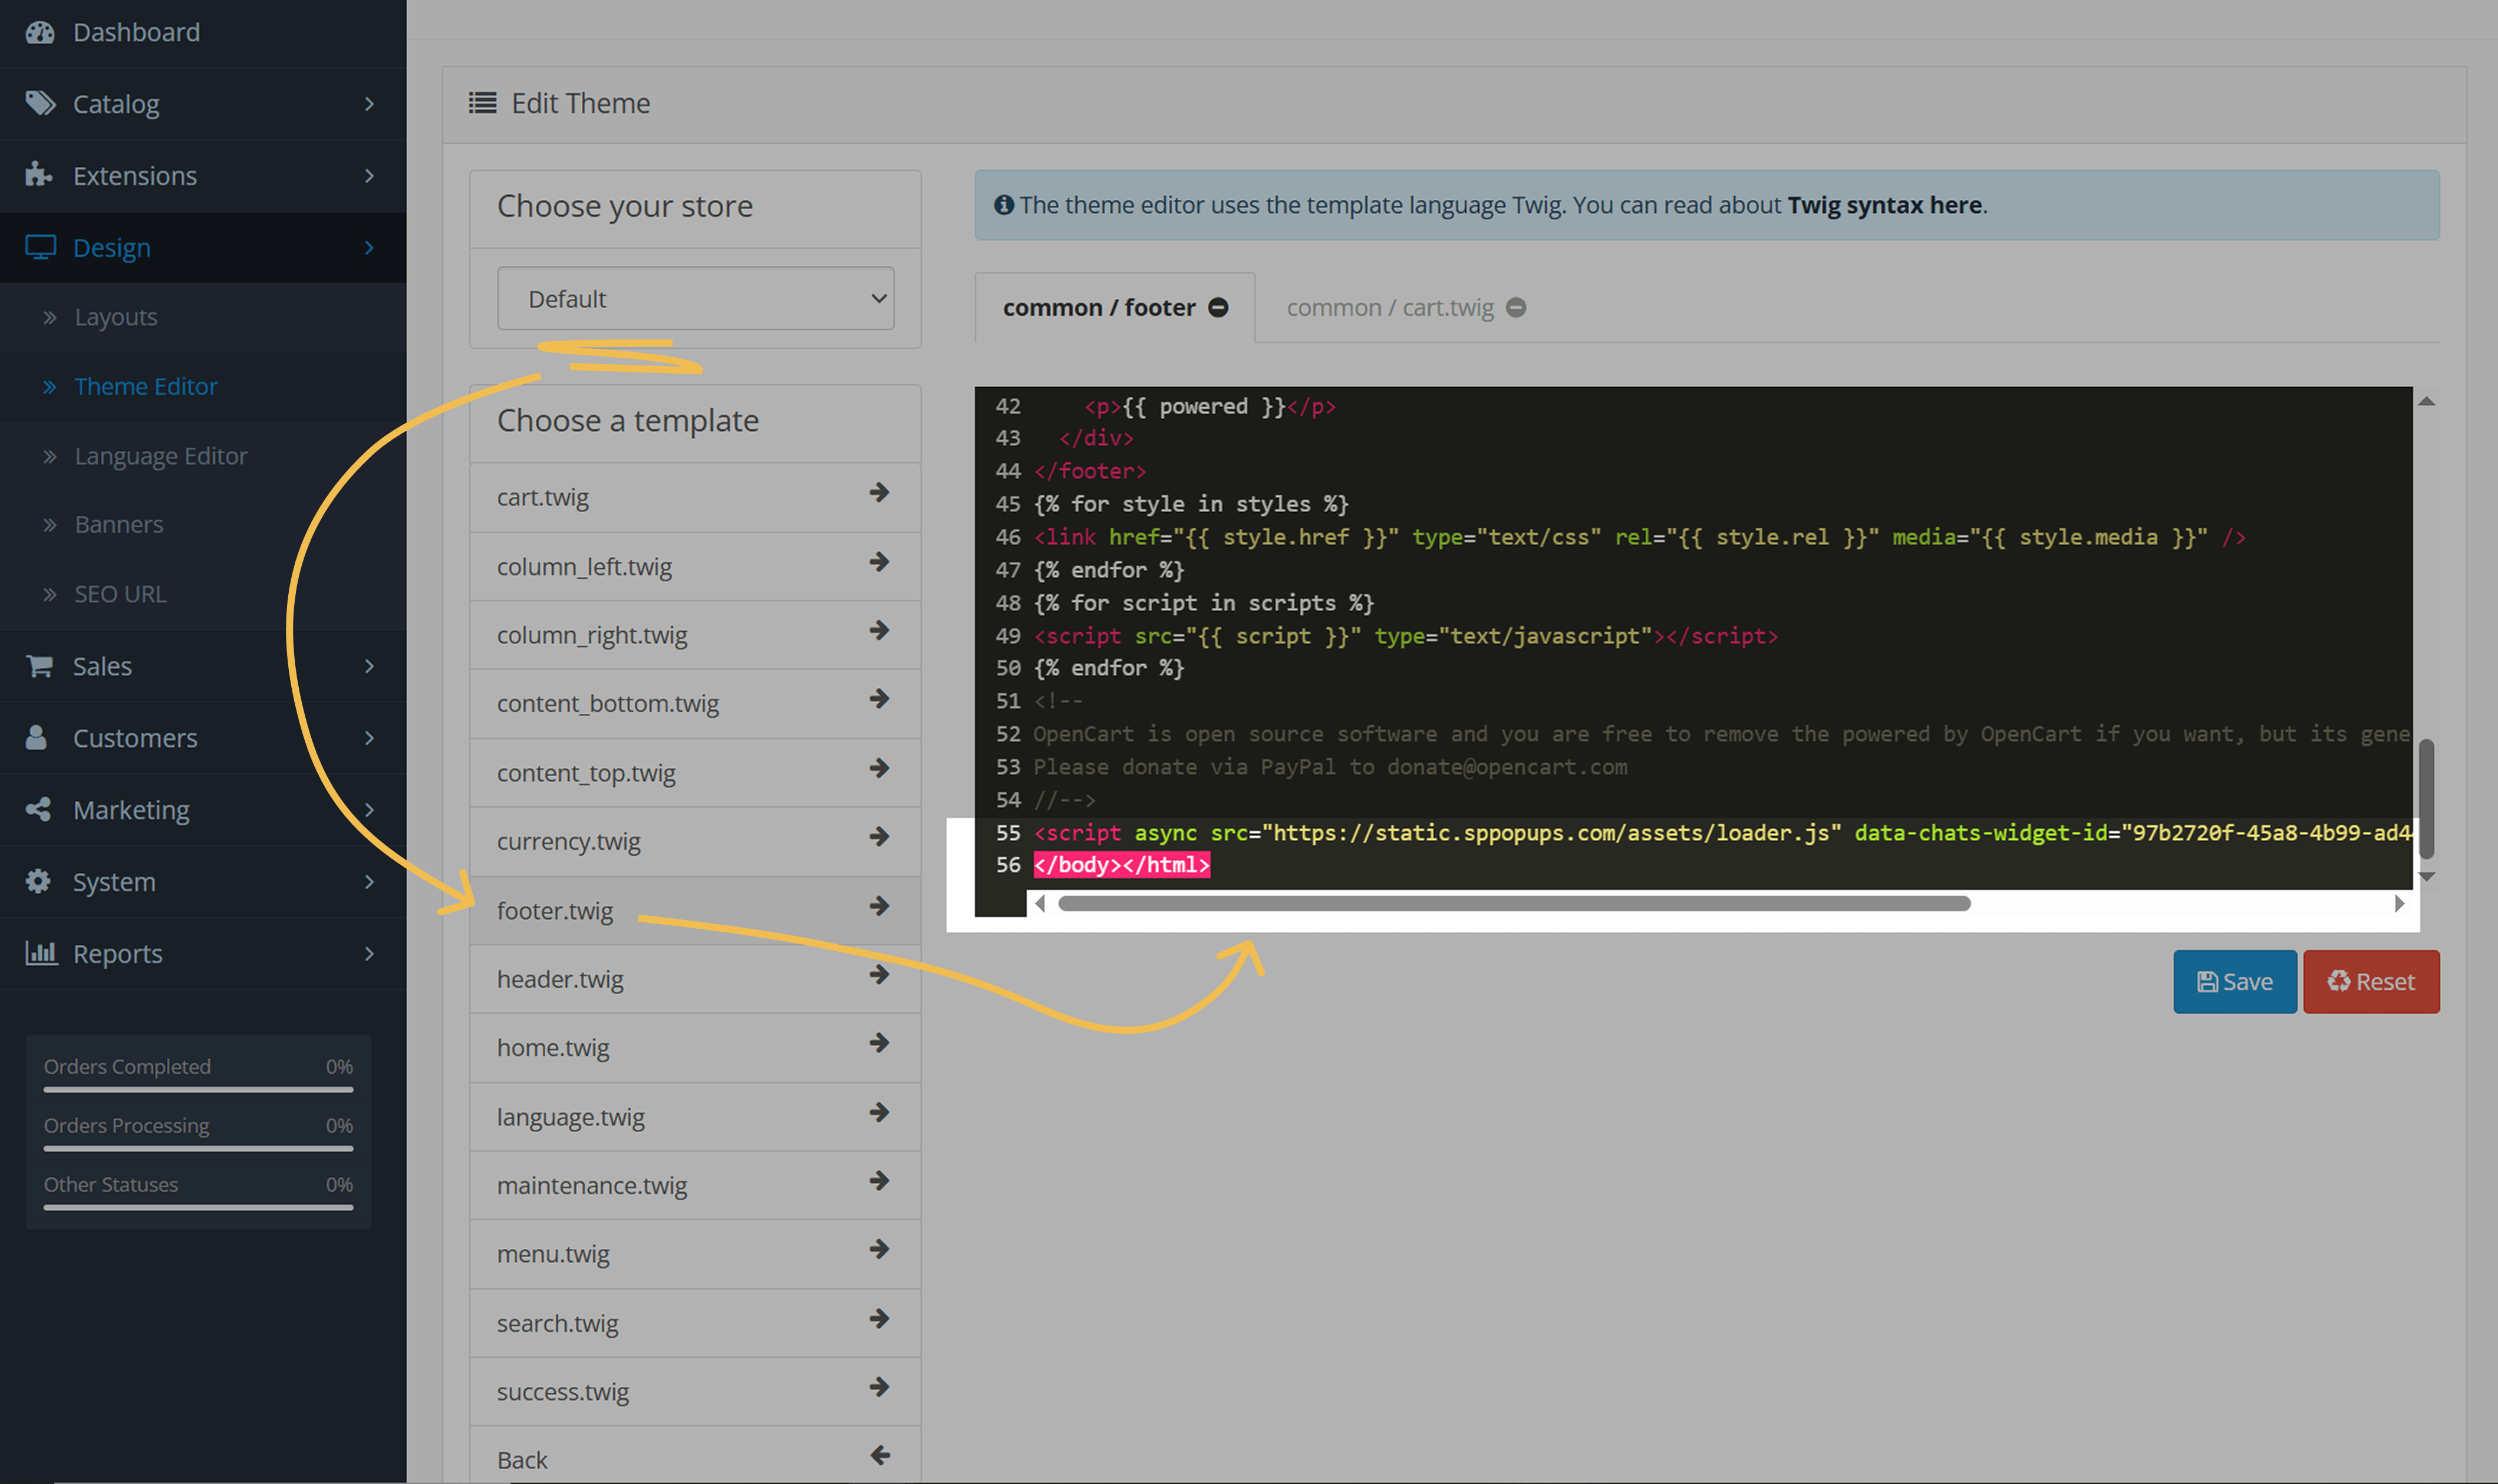Close the common / footer tab with minus icon
The width and height of the screenshot is (2498, 1484).
coord(1218,308)
